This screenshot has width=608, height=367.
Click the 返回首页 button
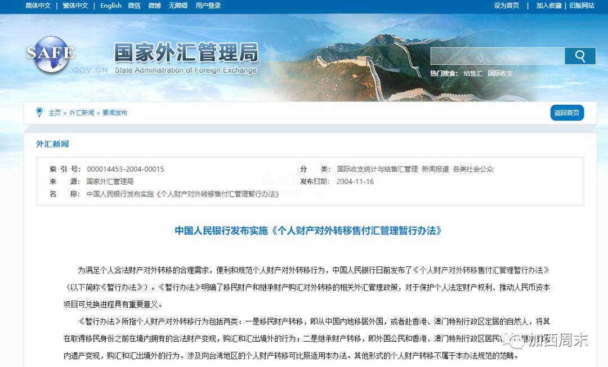[567, 113]
